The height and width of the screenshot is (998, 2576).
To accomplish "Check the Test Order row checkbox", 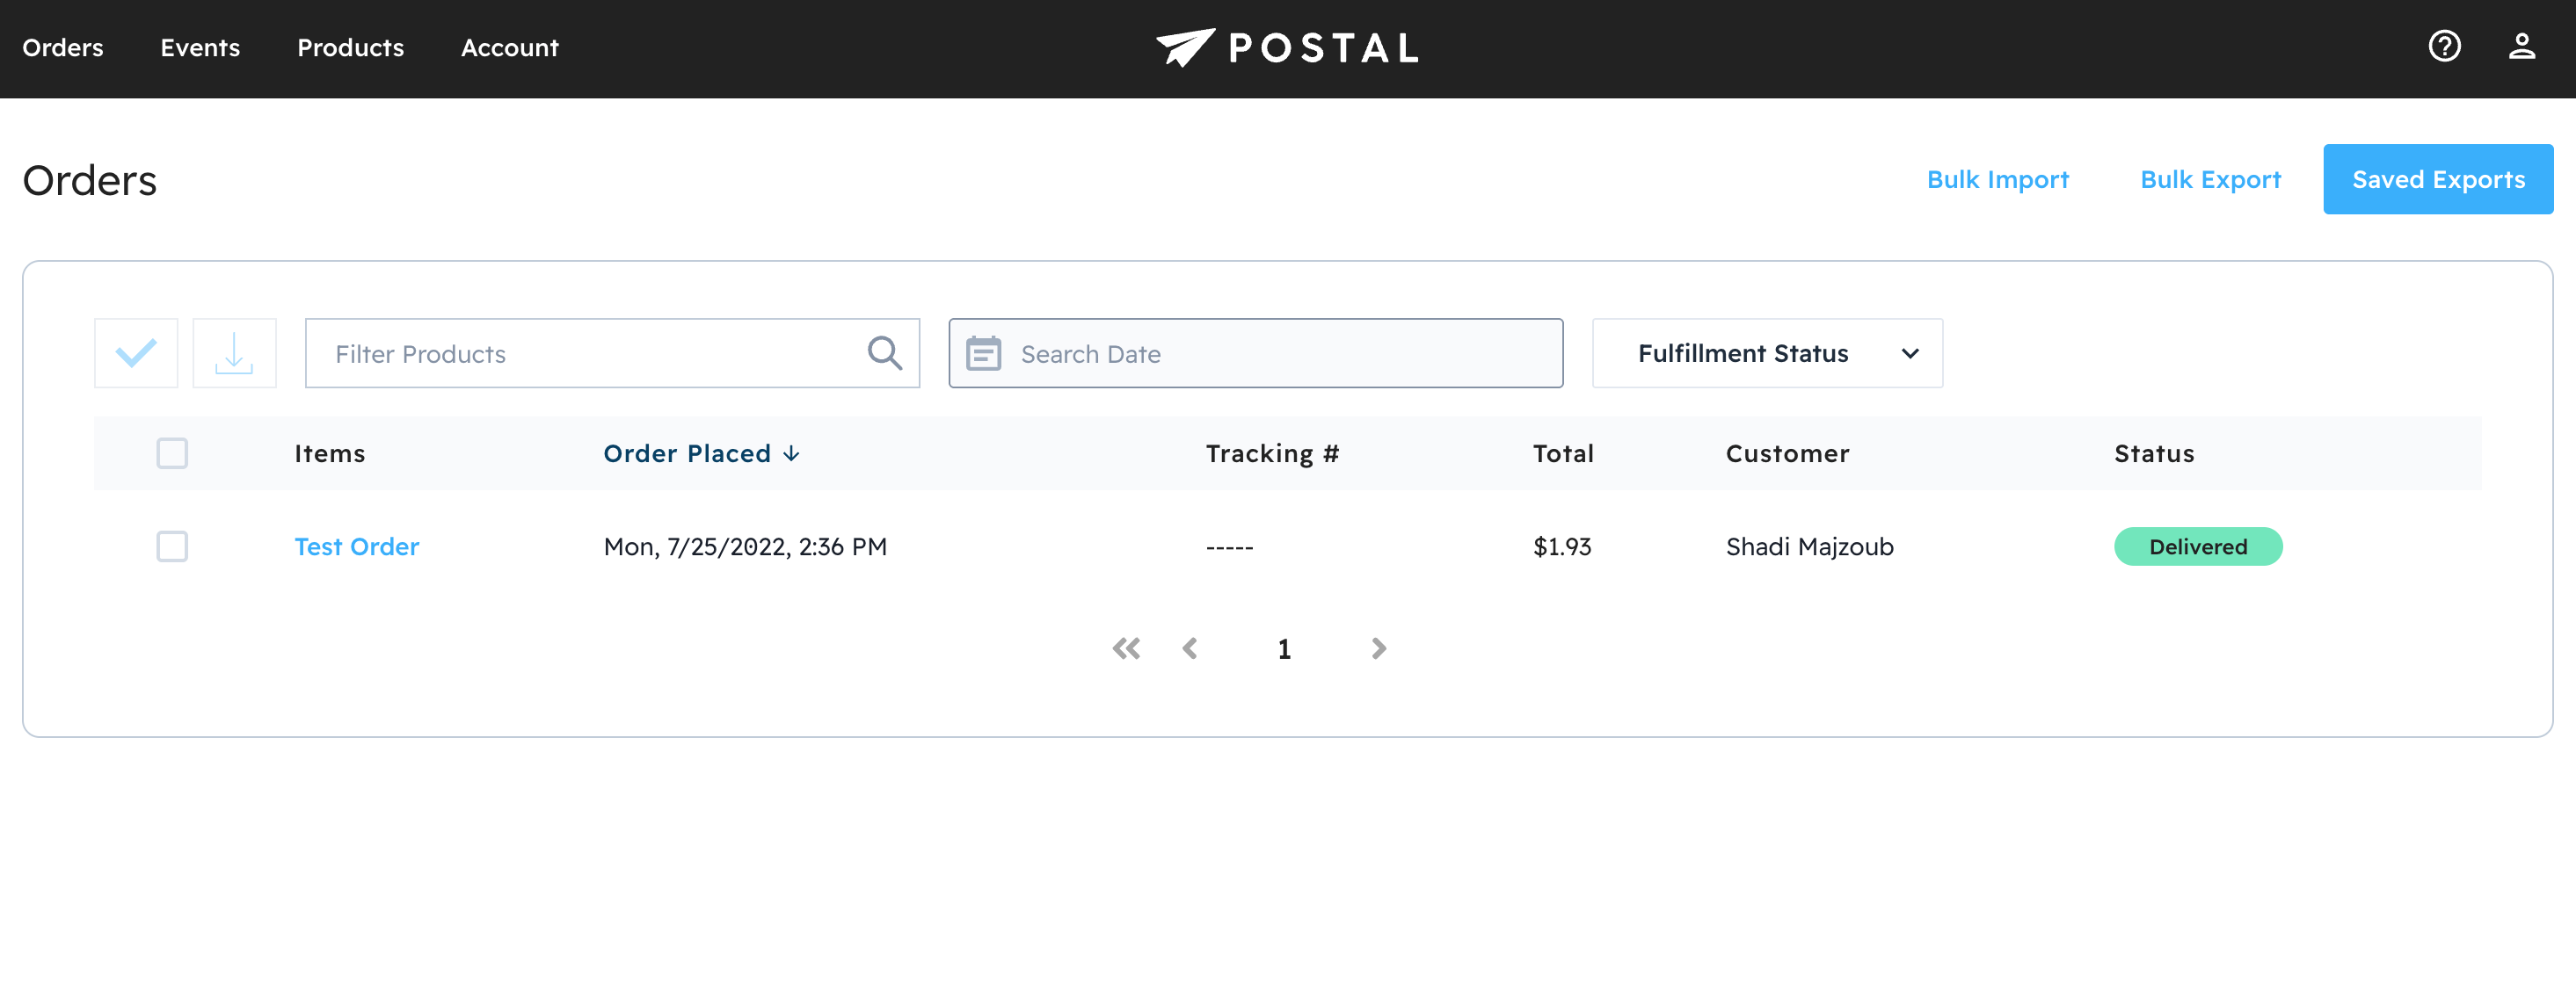I will pos(172,546).
